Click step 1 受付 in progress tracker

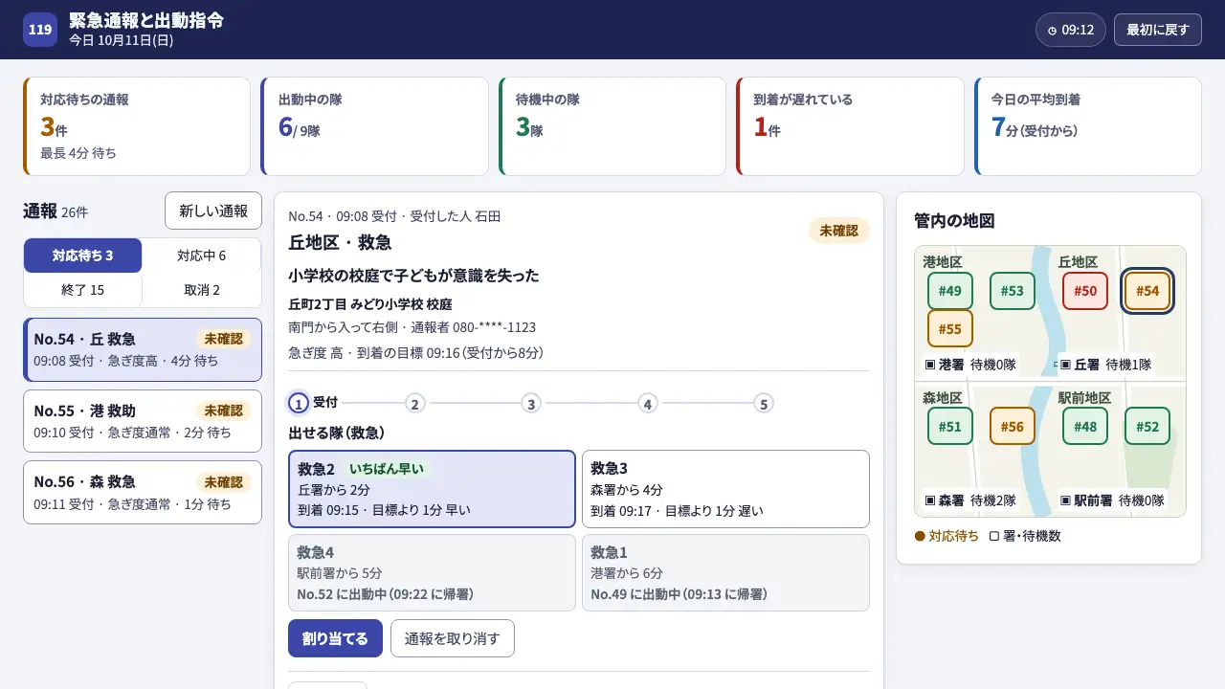(313, 403)
